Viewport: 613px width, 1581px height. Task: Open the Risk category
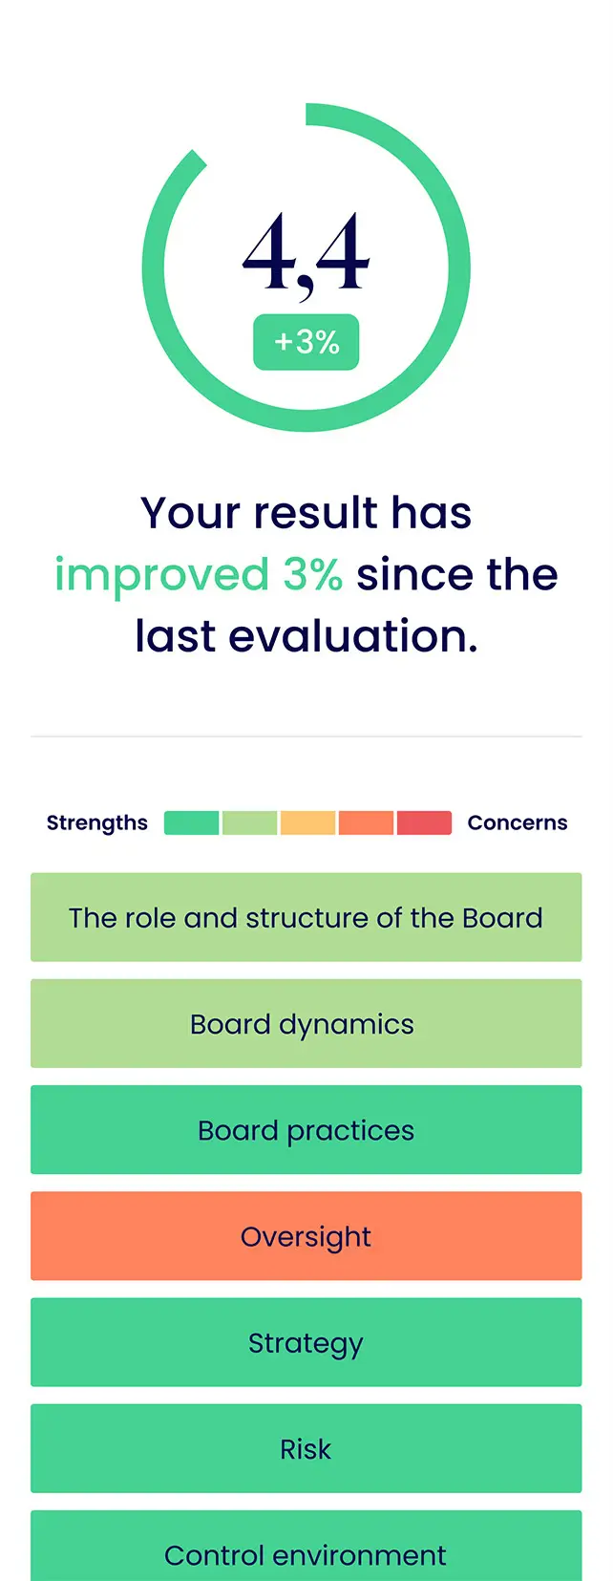click(306, 1448)
